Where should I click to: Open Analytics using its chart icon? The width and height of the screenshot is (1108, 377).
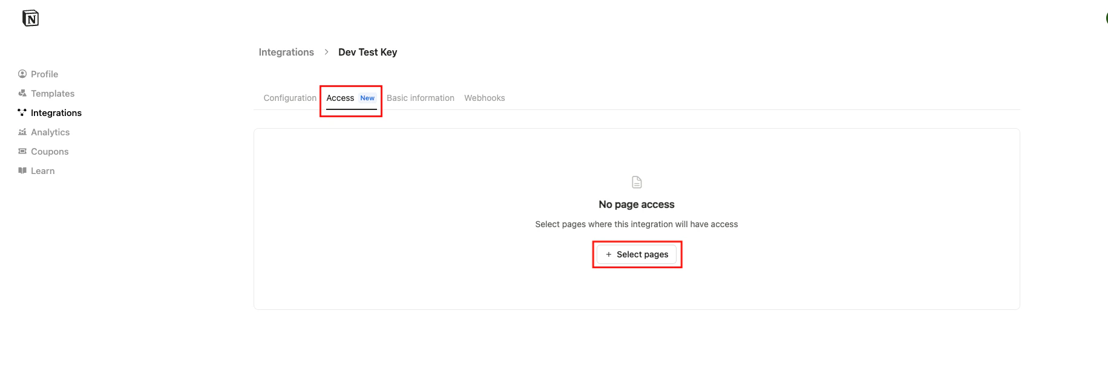pyautogui.click(x=22, y=132)
